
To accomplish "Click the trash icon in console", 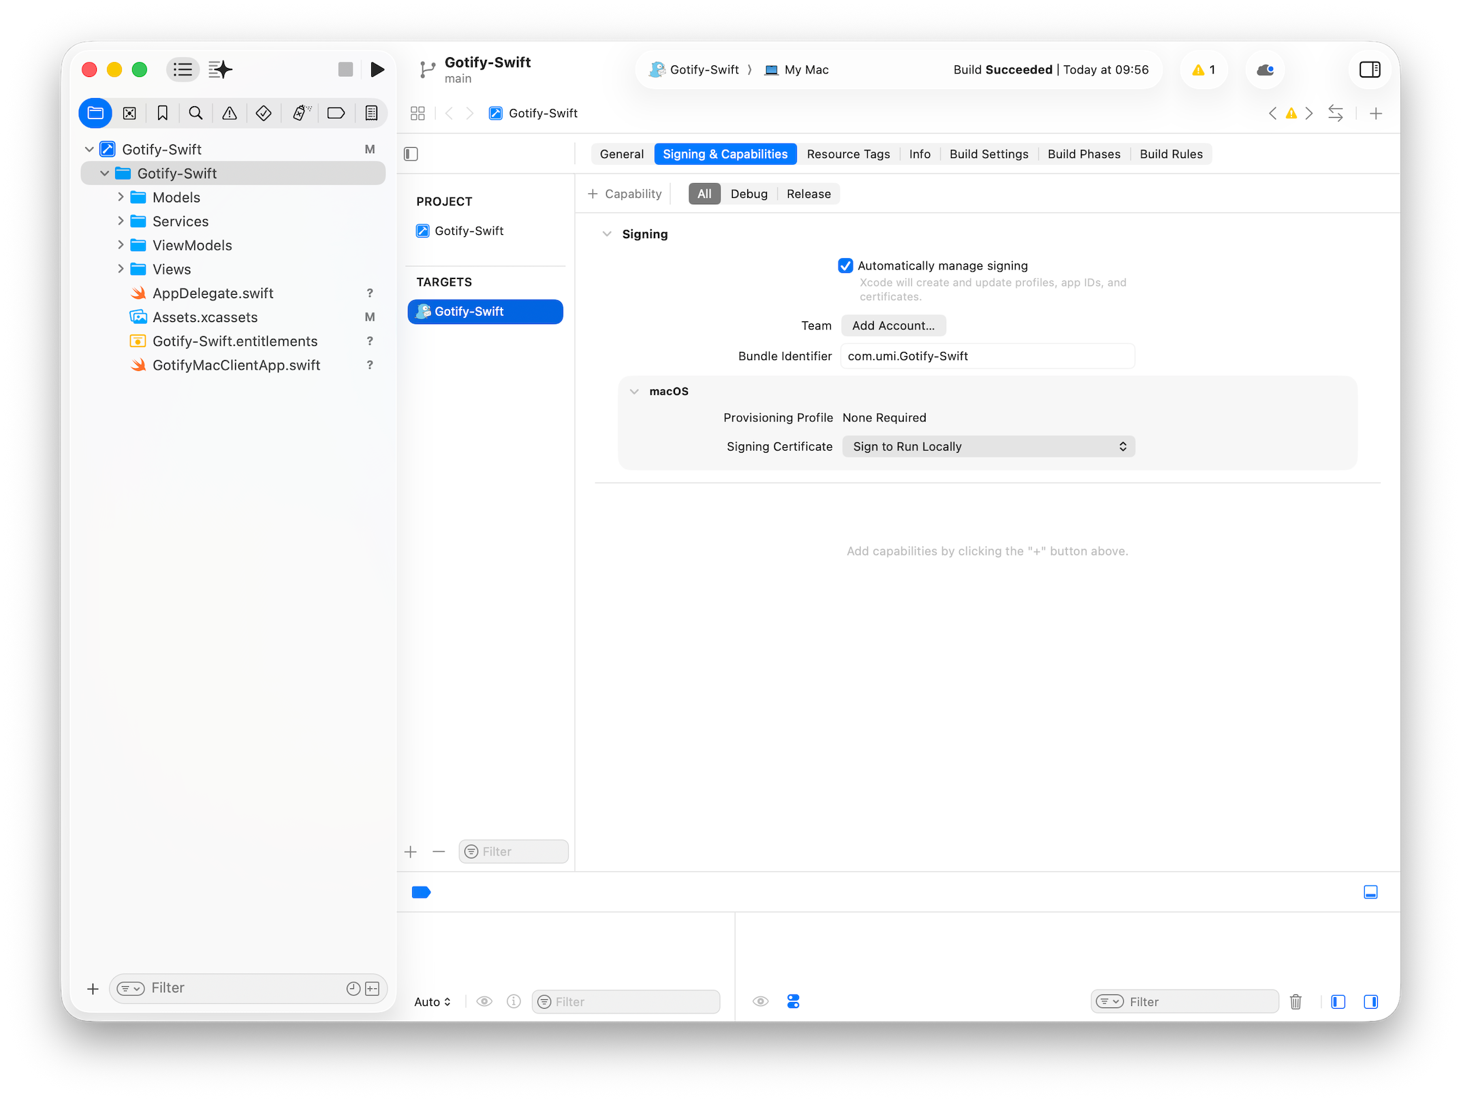I will (1295, 1001).
